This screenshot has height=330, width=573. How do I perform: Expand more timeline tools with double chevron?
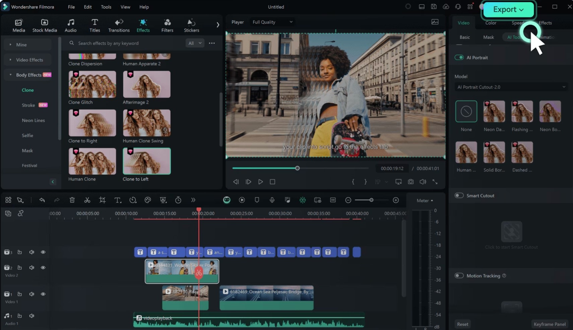pos(193,200)
